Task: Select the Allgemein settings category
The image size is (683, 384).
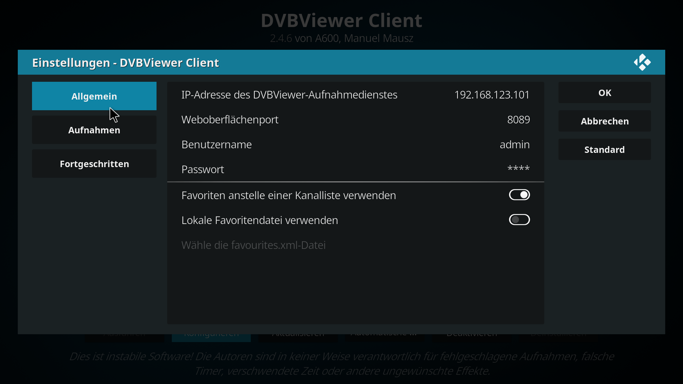Action: pyautogui.click(x=94, y=96)
